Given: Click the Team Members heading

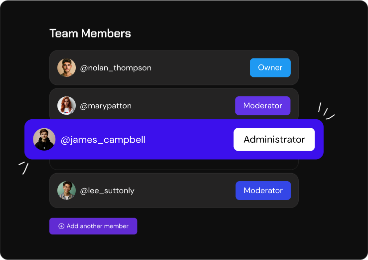Looking at the screenshot, I should (x=90, y=33).
